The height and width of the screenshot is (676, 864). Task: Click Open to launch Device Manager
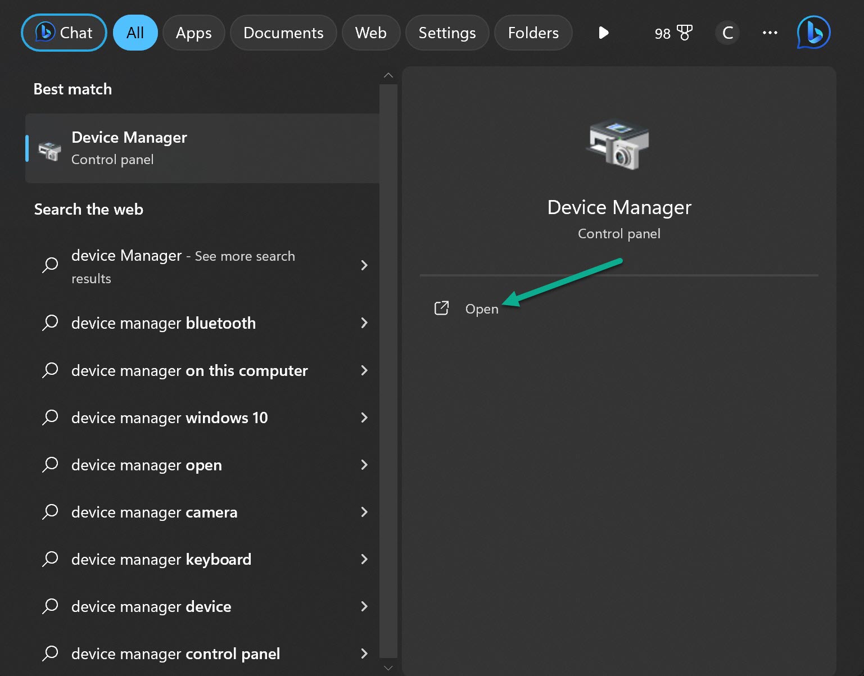[x=482, y=309]
